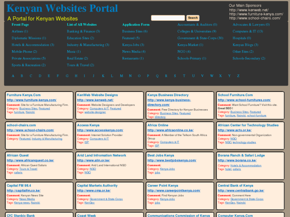This screenshot has height=217, width=290.
Task: Open KenWeb Website Designs card title
Action: pyautogui.click(x=97, y=95)
